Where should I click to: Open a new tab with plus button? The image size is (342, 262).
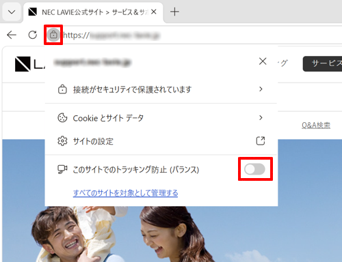174,12
